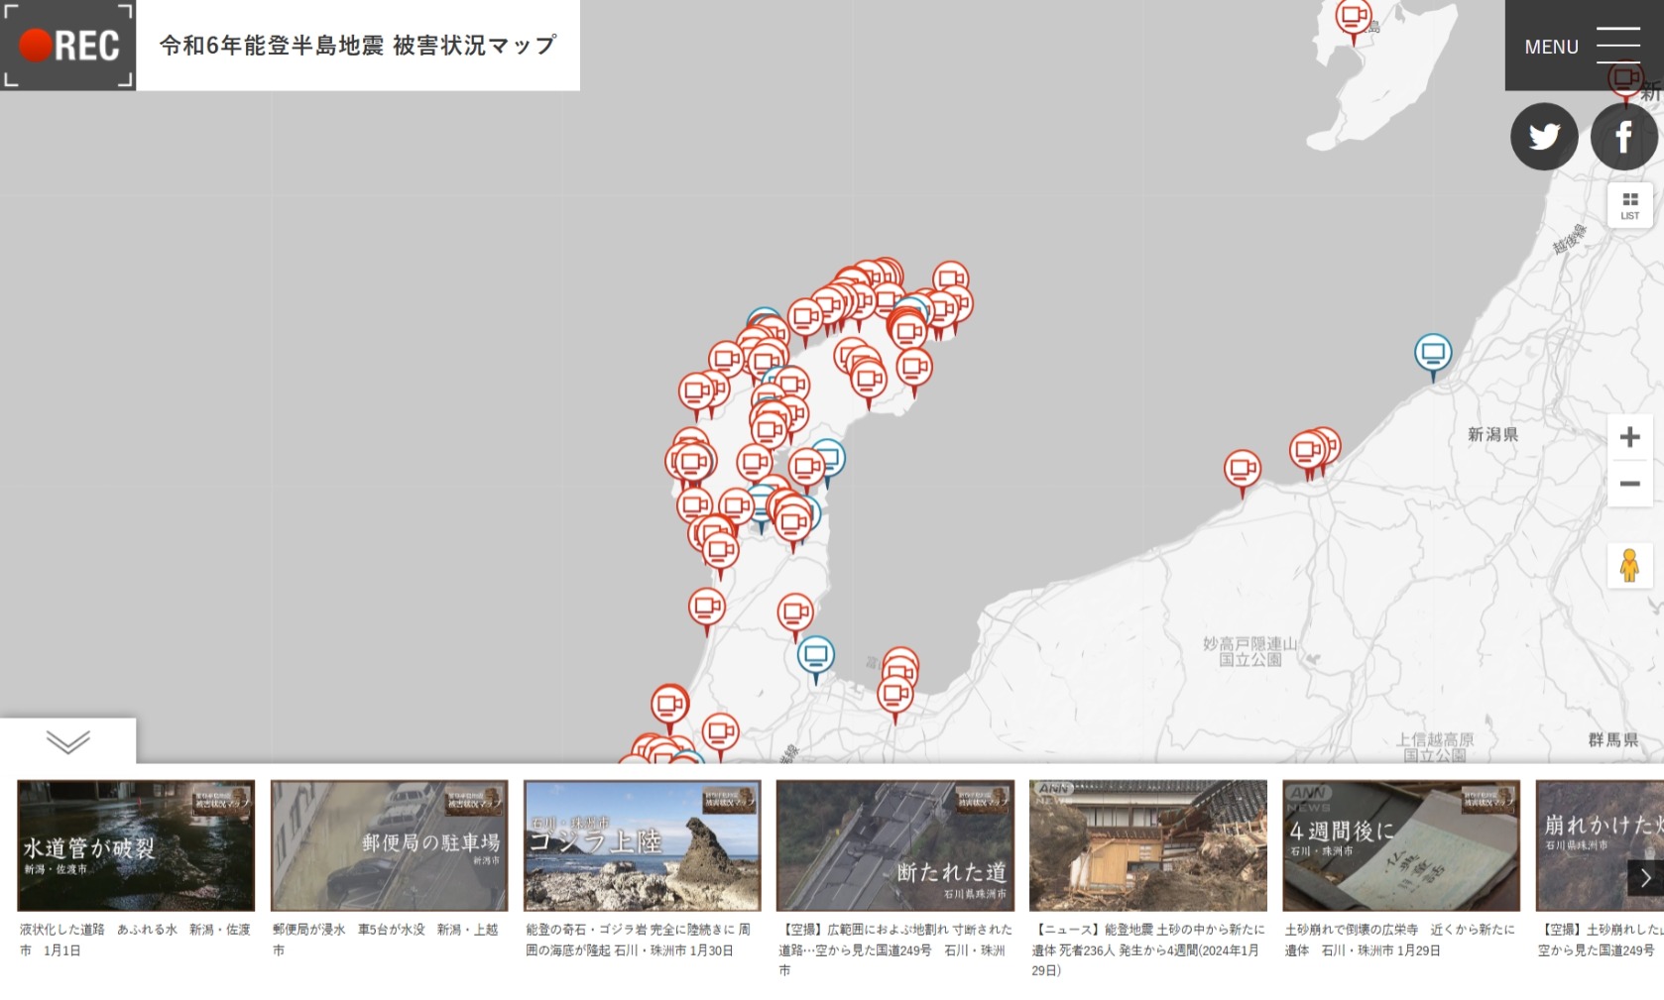Click the red marker on Sado Island
The image size is (1664, 1000).
[1354, 18]
